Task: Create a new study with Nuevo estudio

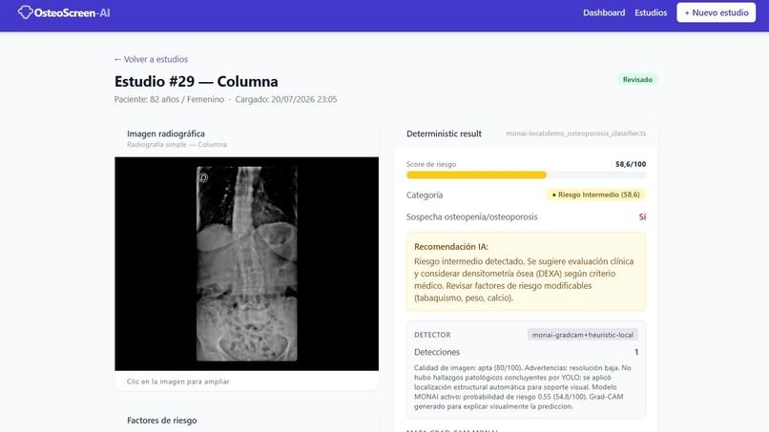Action: (x=716, y=12)
